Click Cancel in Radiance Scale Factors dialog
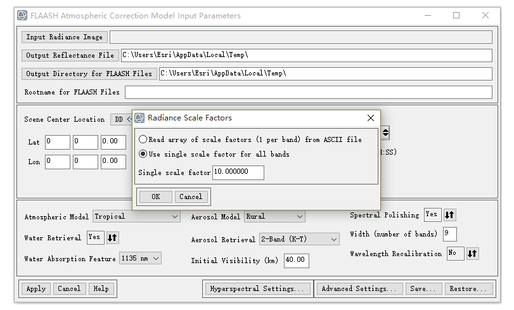The height and width of the screenshot is (310, 514). (191, 197)
